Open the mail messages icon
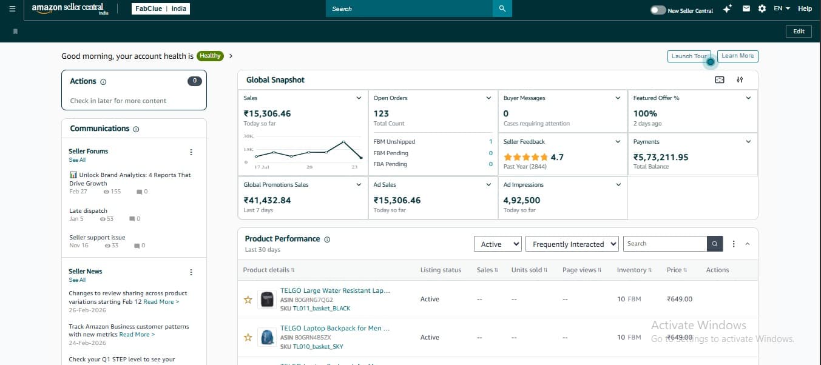The width and height of the screenshot is (821, 365). 746,8
